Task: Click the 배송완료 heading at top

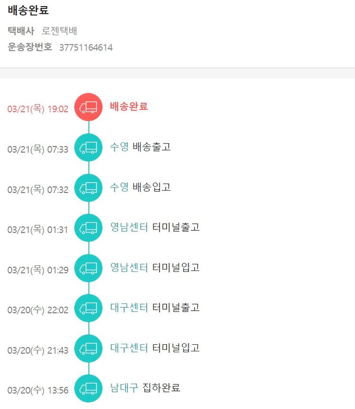Action: tap(28, 10)
